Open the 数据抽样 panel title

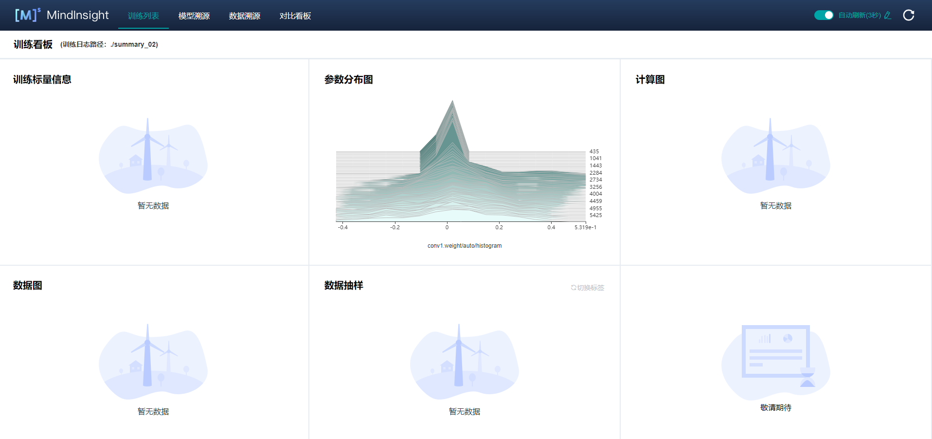click(x=344, y=285)
